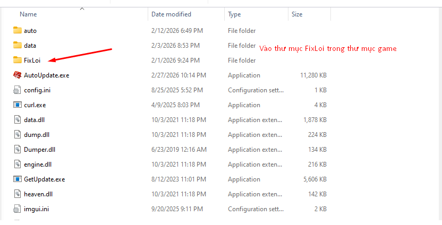Click the data folder icon
Screen dimensions: 442x225
[x=17, y=45]
